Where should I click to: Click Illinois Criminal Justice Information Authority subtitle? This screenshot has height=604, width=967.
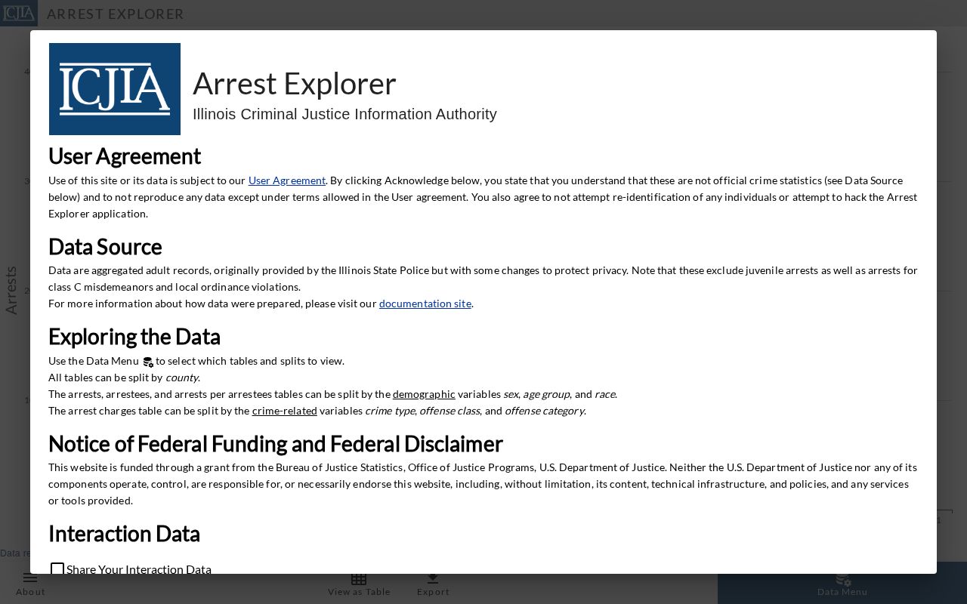tap(344, 114)
